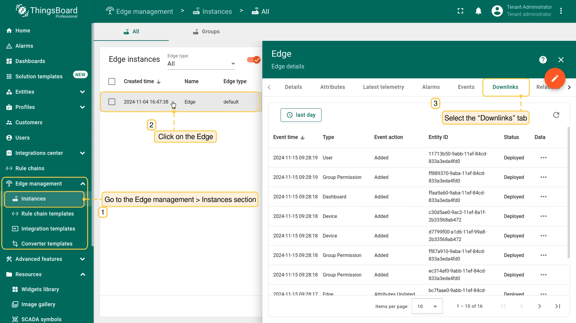Select all edge instances checkbox
The width and height of the screenshot is (576, 323).
point(112,81)
